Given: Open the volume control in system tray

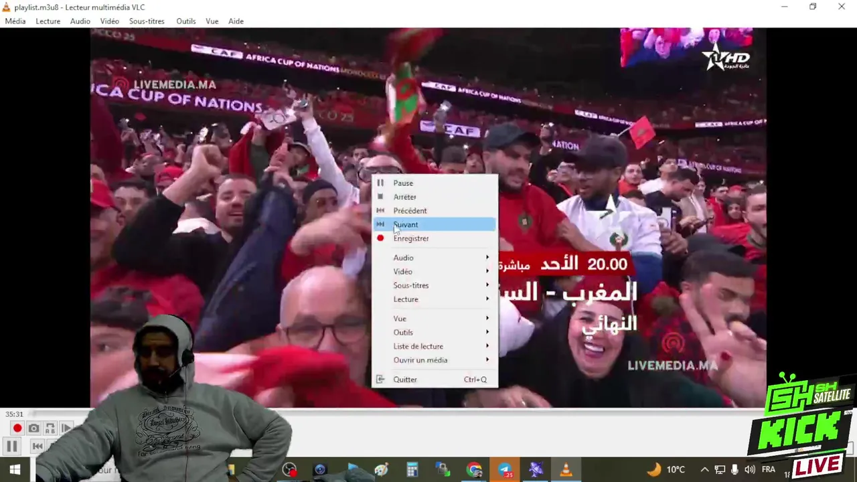Looking at the screenshot, I should (750, 470).
